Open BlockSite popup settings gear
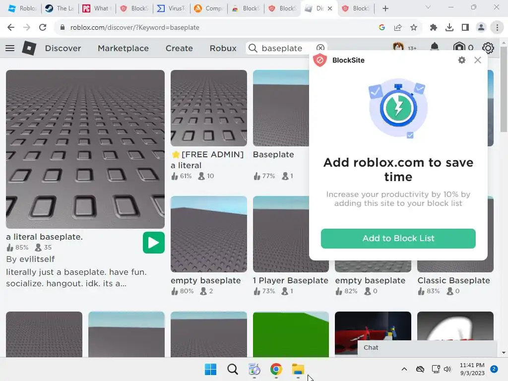 coord(462,60)
